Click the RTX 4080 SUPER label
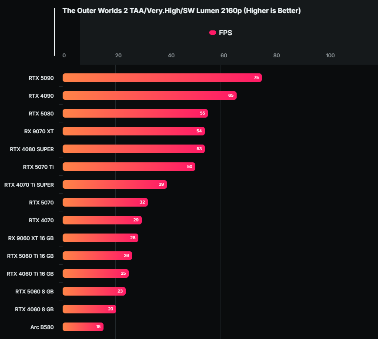Viewport: 378px width, 339px height. [32, 149]
